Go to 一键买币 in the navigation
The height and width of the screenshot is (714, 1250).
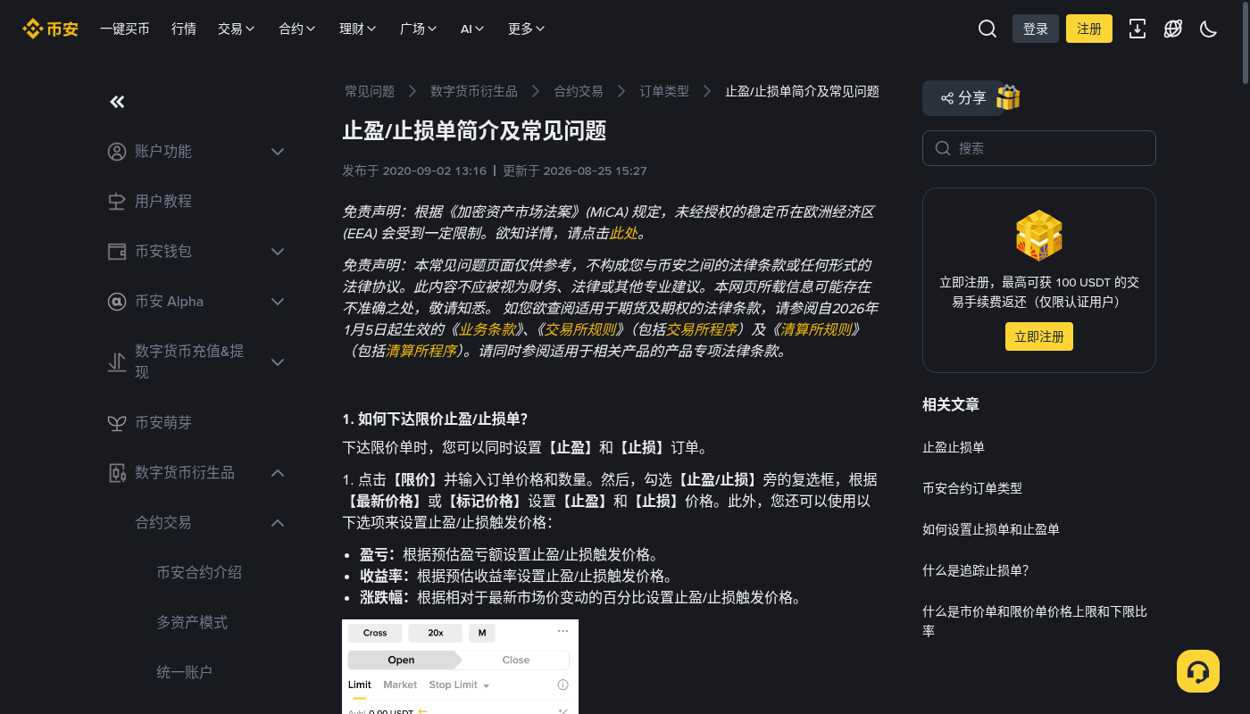(125, 29)
